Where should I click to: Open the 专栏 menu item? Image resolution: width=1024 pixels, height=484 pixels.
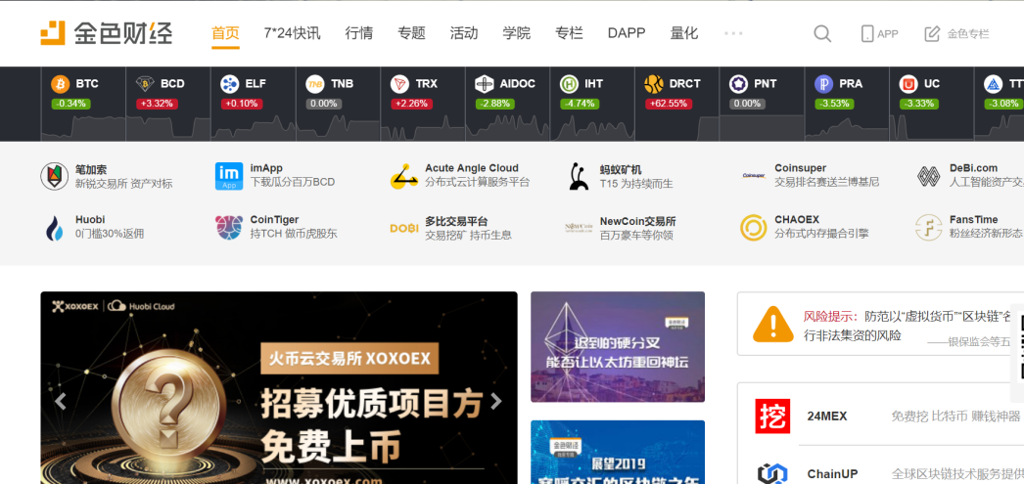(x=569, y=33)
